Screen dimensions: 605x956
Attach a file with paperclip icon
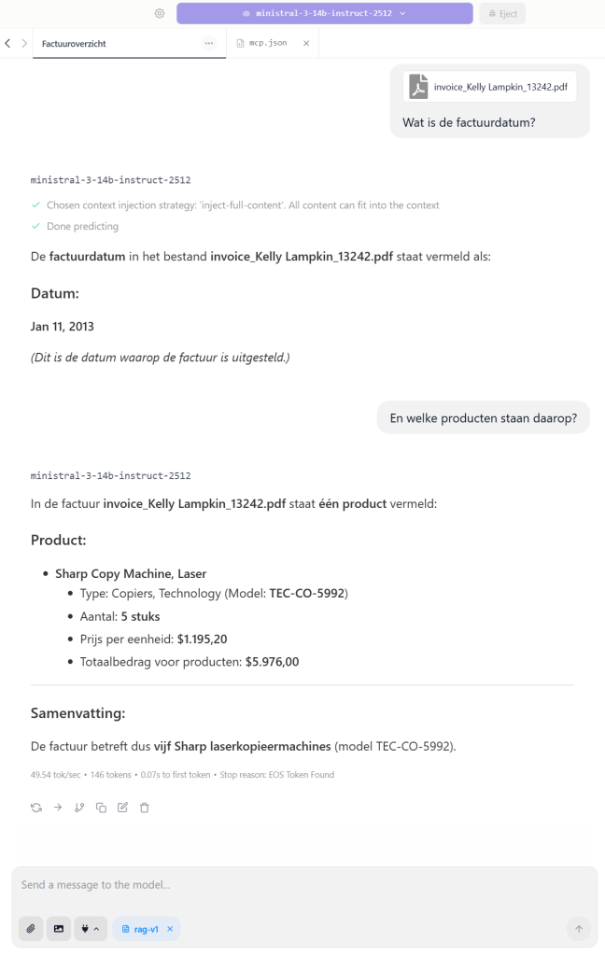pos(31,929)
